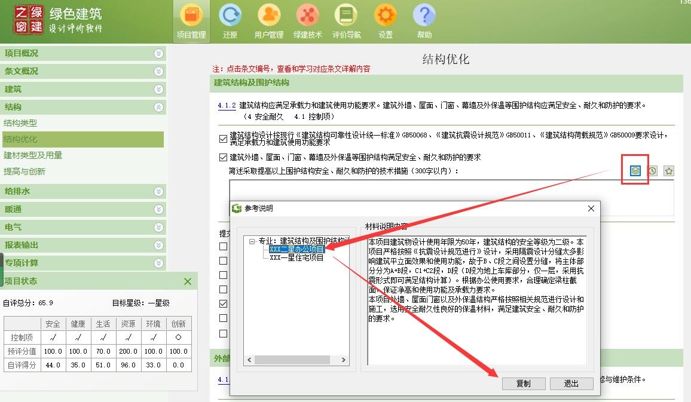Open 绿建技术 toolbar icon
Screen dimensions: 691x402
308,21
